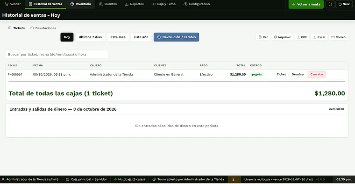Open the Vender tab
The height and width of the screenshot is (184, 355).
tap(13, 4)
